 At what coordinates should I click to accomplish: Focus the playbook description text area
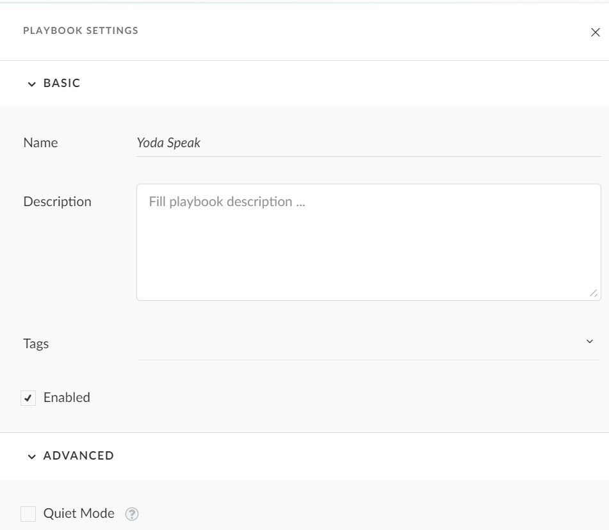click(x=368, y=242)
